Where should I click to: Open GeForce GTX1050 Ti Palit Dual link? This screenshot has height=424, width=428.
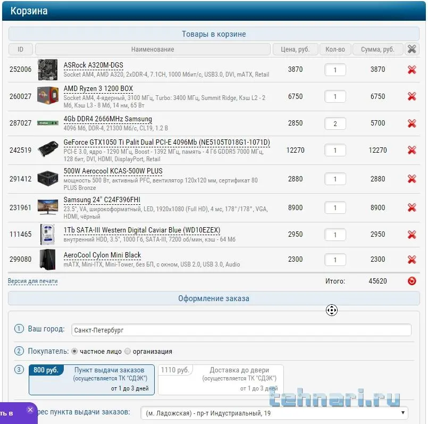click(166, 143)
